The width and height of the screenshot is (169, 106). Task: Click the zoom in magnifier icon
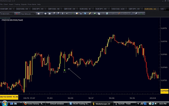[x=54, y=14]
